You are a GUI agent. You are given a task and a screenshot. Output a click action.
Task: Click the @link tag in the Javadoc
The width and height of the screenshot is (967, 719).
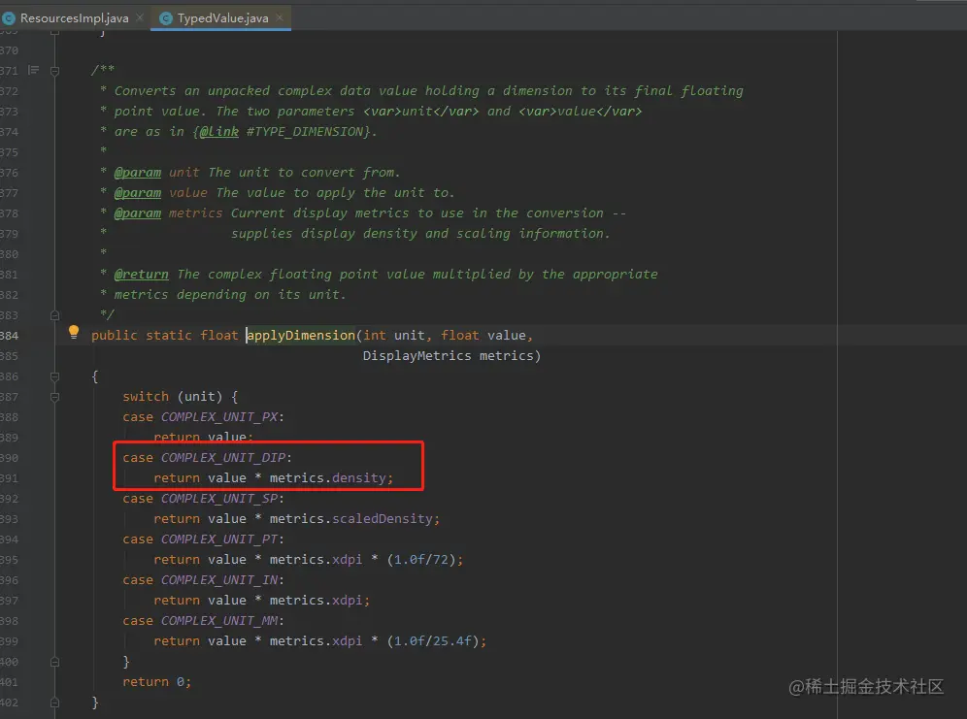pyautogui.click(x=218, y=131)
